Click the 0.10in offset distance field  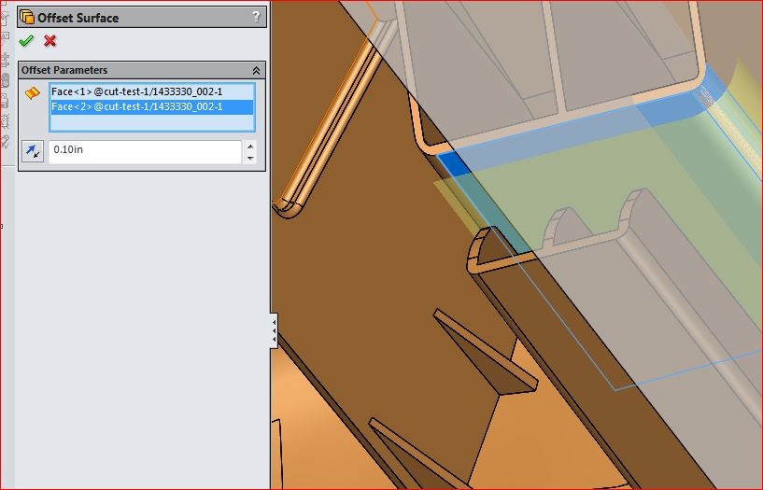click(x=145, y=151)
